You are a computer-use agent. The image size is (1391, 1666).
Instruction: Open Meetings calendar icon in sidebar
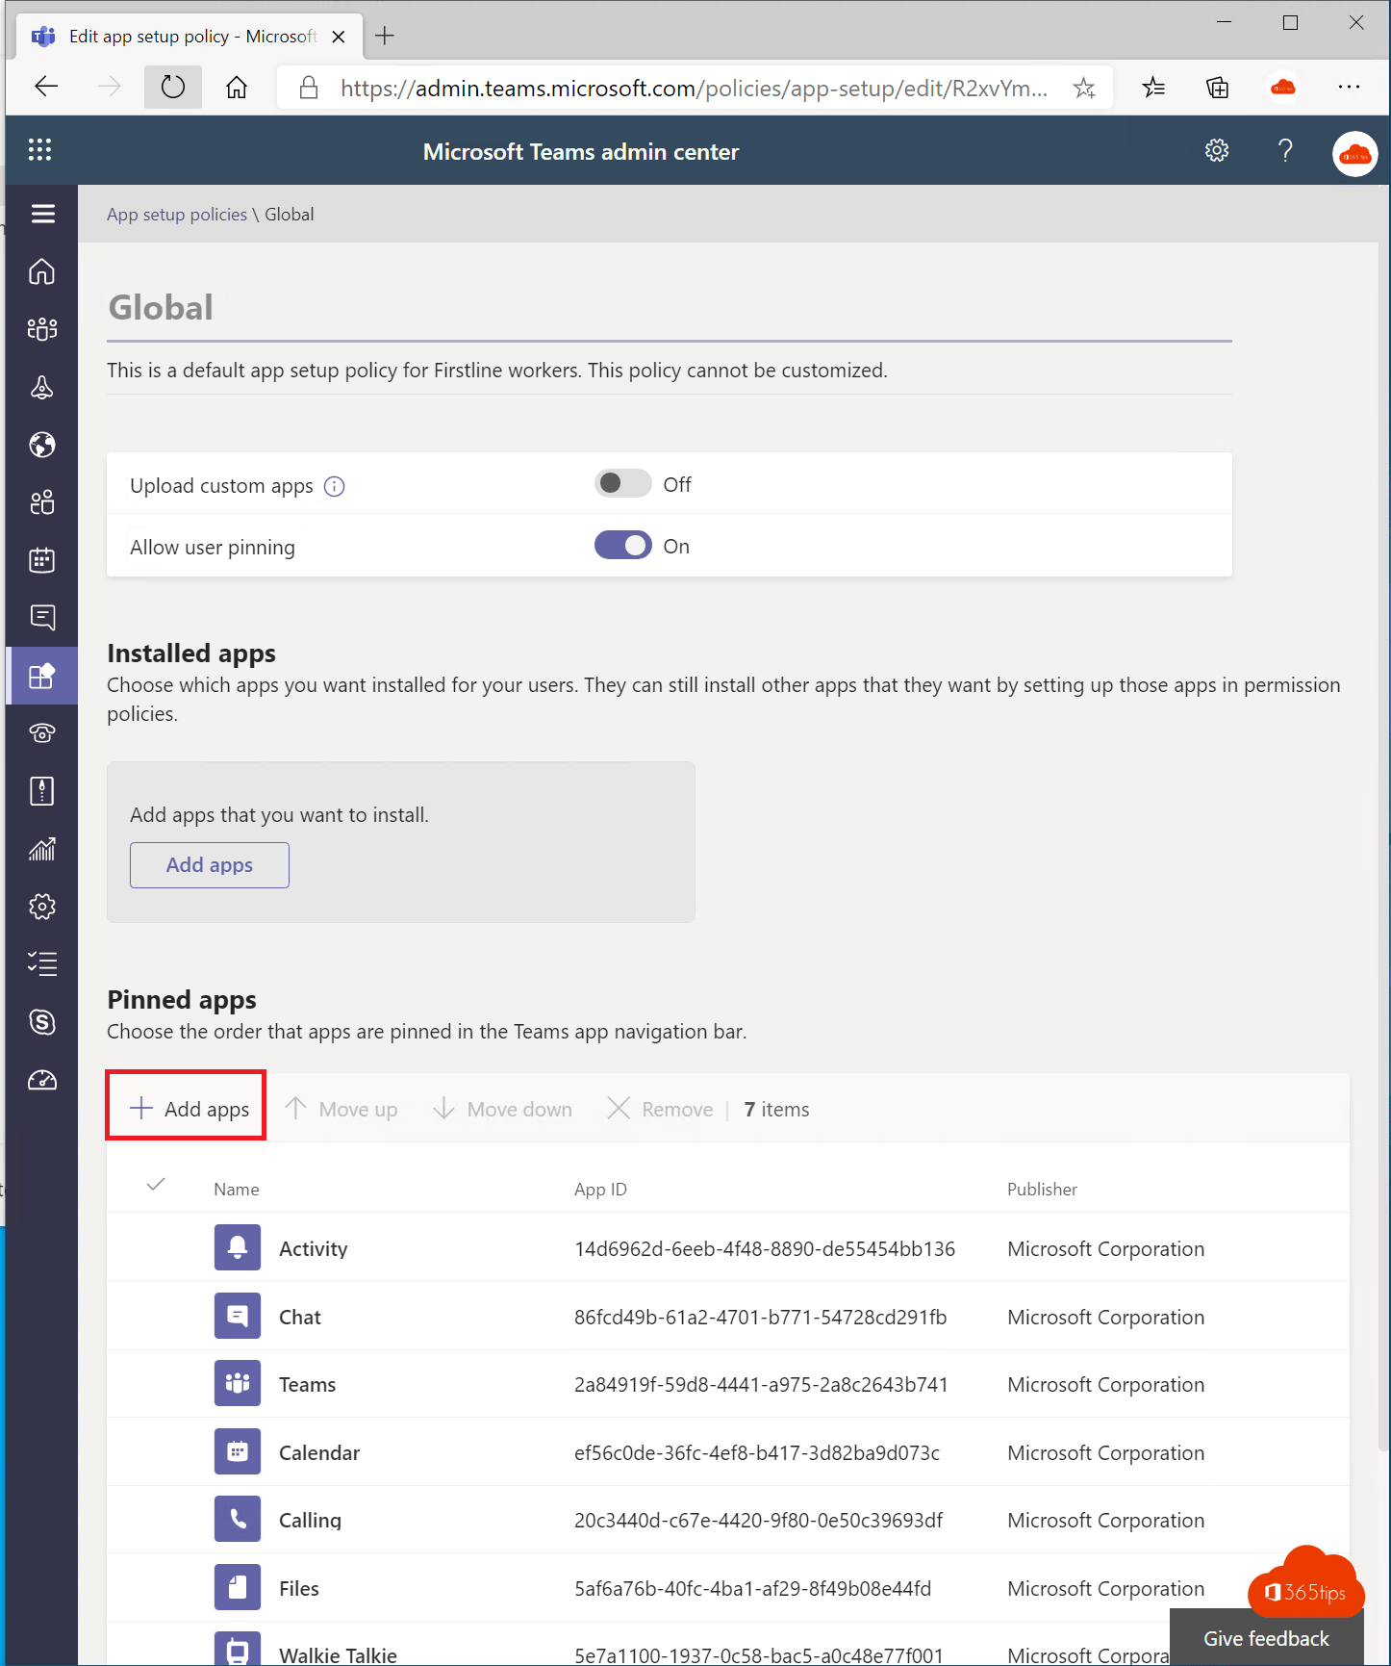click(42, 560)
